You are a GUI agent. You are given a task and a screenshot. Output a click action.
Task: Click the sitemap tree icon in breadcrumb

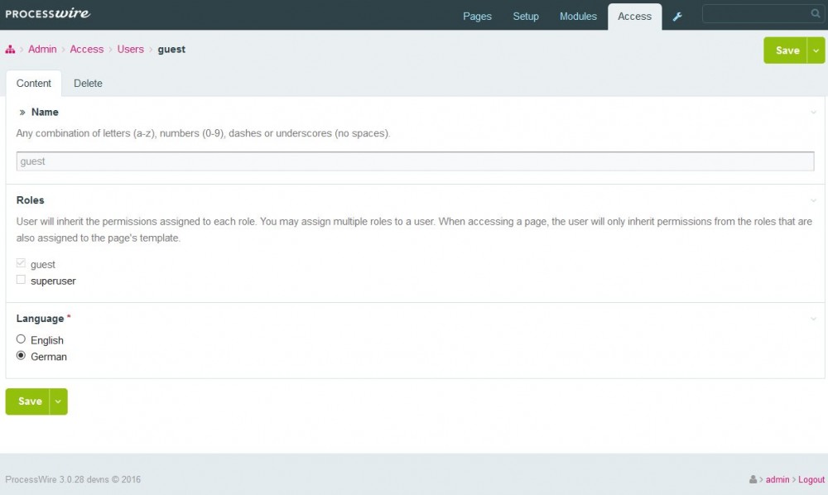11,50
